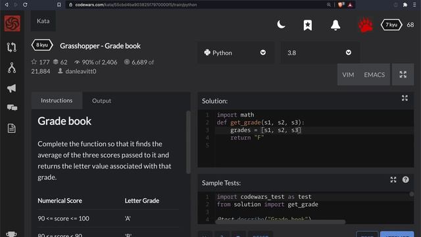The image size is (421, 237).
Task: Click the Sample Tests vertical scroll thumb
Action: [411, 194]
